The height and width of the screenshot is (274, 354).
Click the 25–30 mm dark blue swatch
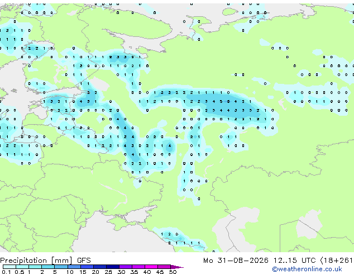pyautogui.click(x=113, y=267)
